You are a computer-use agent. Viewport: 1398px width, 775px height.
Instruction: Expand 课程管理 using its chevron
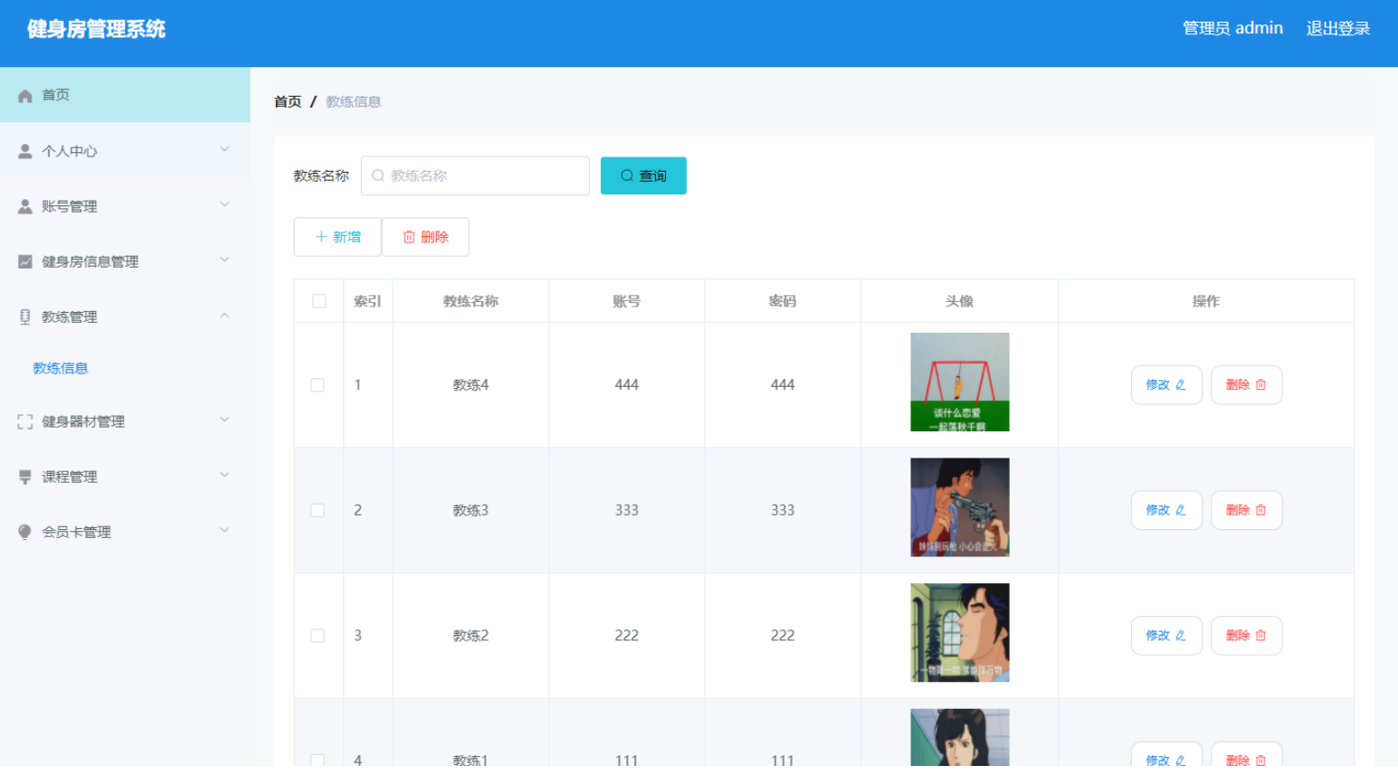pos(224,475)
